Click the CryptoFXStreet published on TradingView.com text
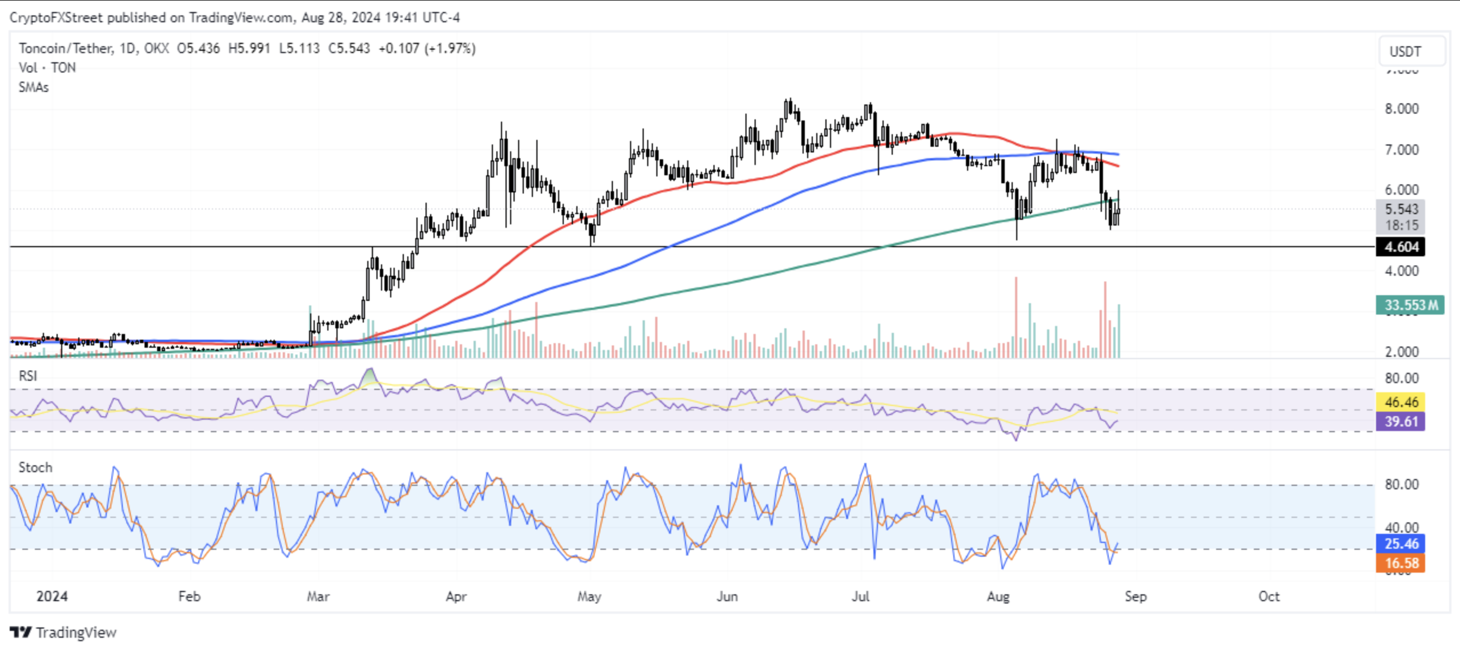The width and height of the screenshot is (1460, 652). tap(151, 18)
